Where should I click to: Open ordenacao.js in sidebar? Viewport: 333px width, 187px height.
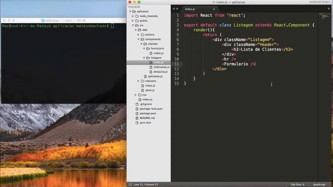point(161,67)
